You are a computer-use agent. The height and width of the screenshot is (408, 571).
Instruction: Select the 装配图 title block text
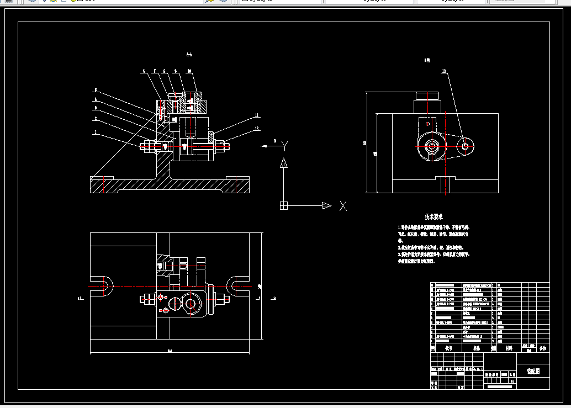(x=533, y=371)
